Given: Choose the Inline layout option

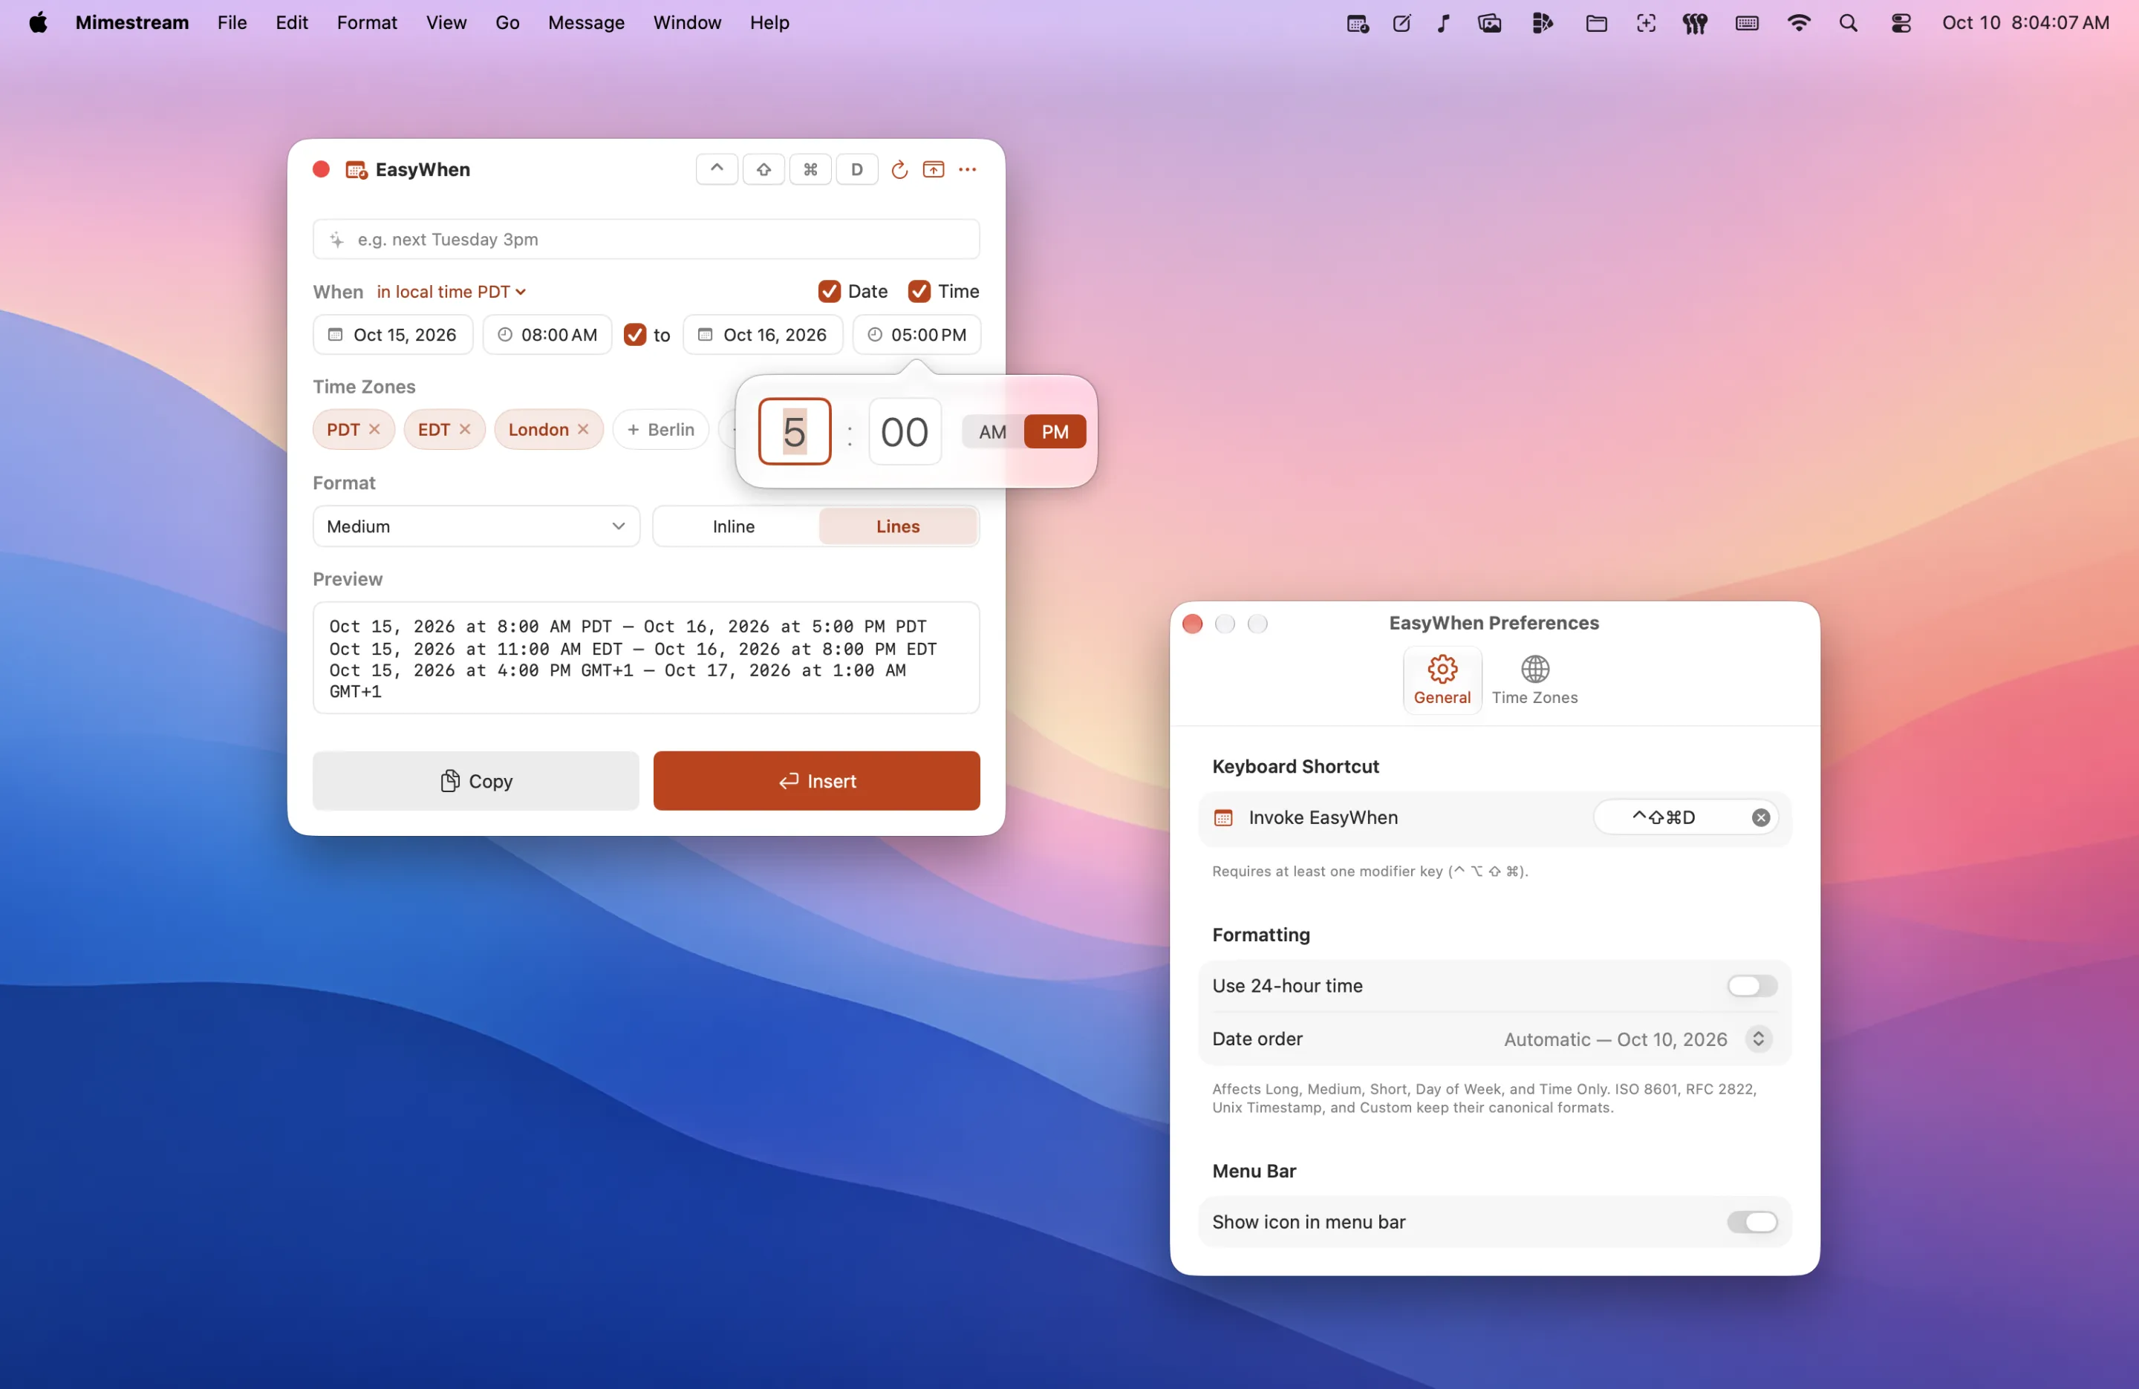Looking at the screenshot, I should click(733, 526).
